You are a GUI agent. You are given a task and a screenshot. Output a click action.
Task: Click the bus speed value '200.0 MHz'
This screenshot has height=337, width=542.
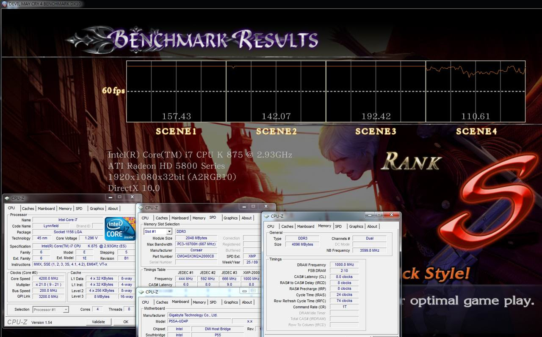49,291
